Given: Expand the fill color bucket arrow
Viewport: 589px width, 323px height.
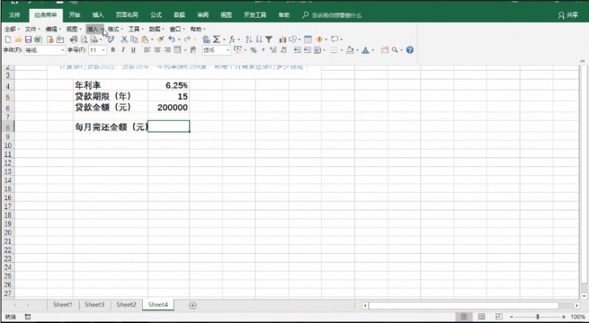Looking at the screenshot, I should [x=357, y=50].
